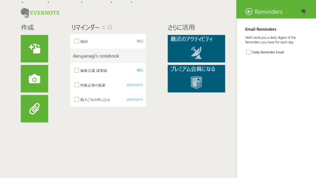Click the さらに活用 section heading

[x=181, y=27]
